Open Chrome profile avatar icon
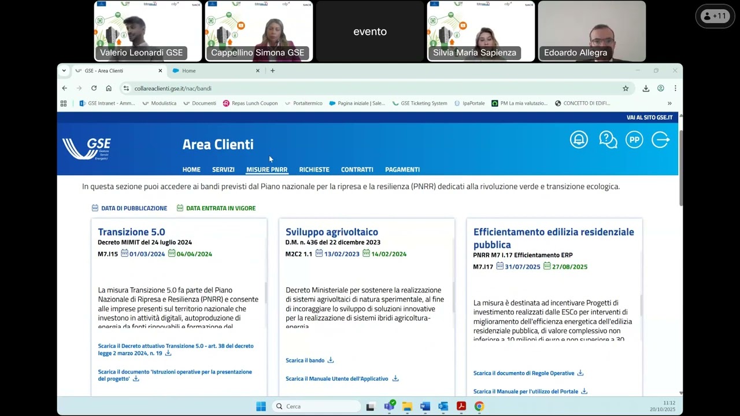Image resolution: width=740 pixels, height=416 pixels. (661, 88)
